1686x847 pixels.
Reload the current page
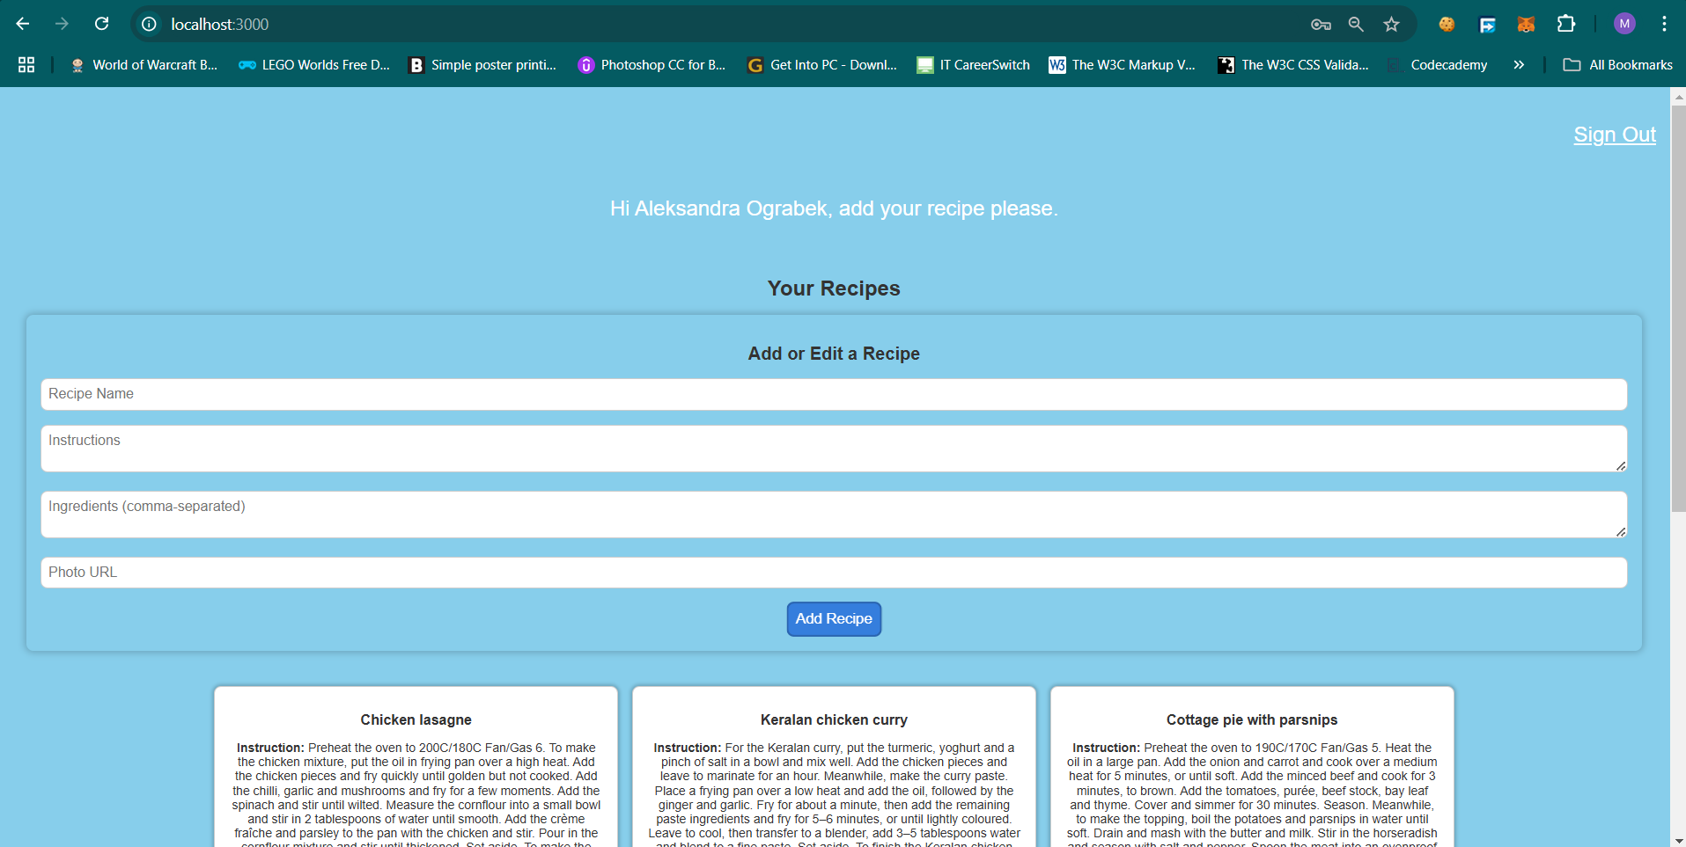point(101,24)
